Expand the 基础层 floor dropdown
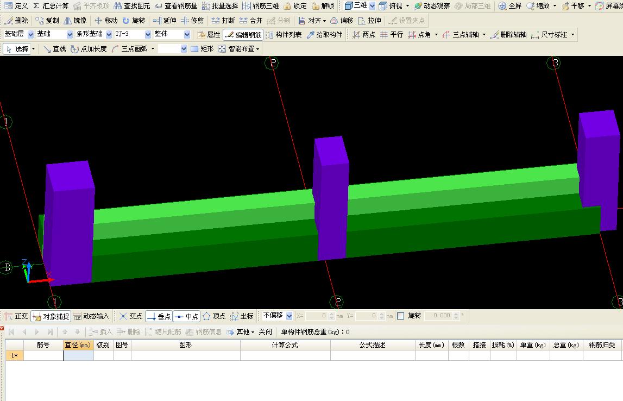Image resolution: width=623 pixels, height=401 pixels. 30,34
